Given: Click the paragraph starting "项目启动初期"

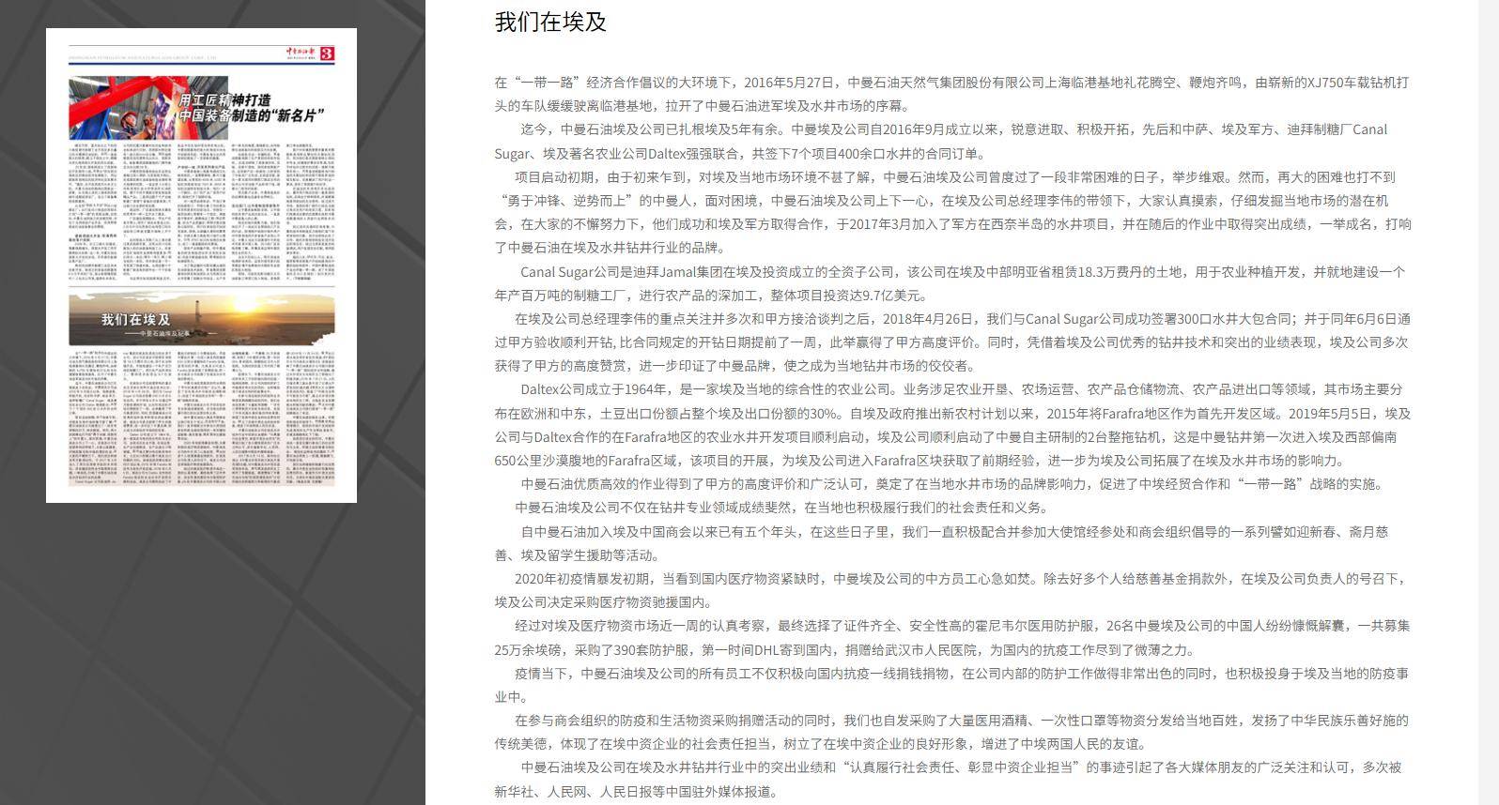Looking at the screenshot, I should [952, 212].
